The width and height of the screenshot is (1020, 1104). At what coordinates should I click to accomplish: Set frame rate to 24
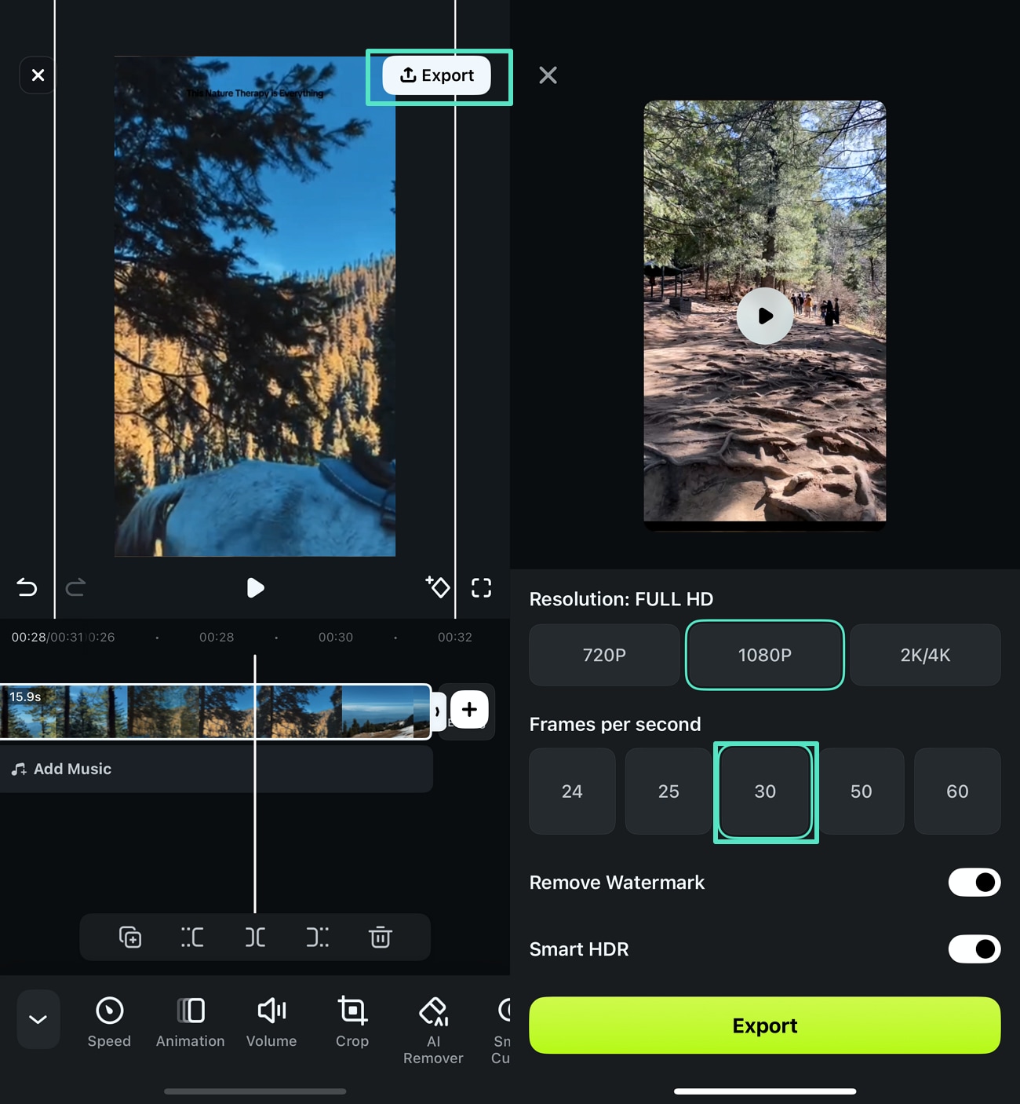572,791
